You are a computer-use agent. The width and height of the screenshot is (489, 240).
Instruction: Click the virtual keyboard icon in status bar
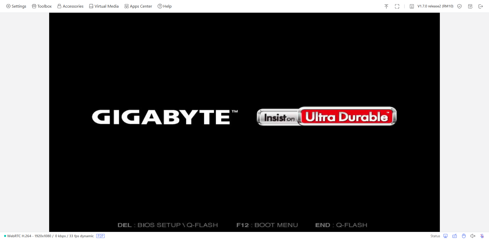pos(455,236)
